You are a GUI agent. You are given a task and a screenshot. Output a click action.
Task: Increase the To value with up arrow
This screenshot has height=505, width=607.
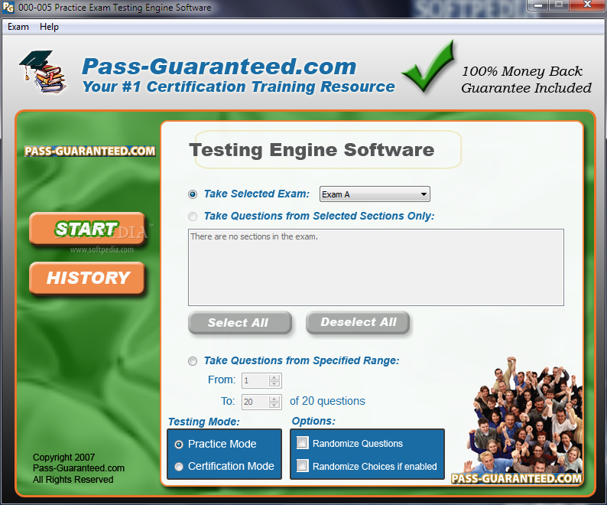274,399
